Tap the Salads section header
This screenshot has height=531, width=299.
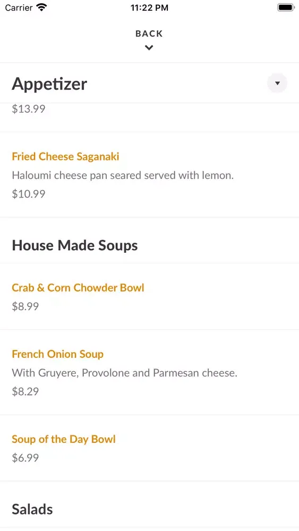coord(32,509)
